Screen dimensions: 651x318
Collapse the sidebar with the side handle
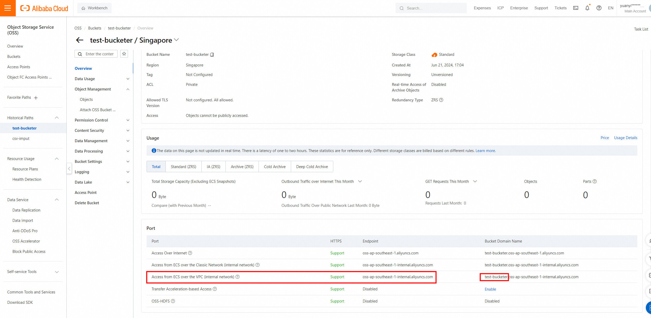pyautogui.click(x=69, y=169)
